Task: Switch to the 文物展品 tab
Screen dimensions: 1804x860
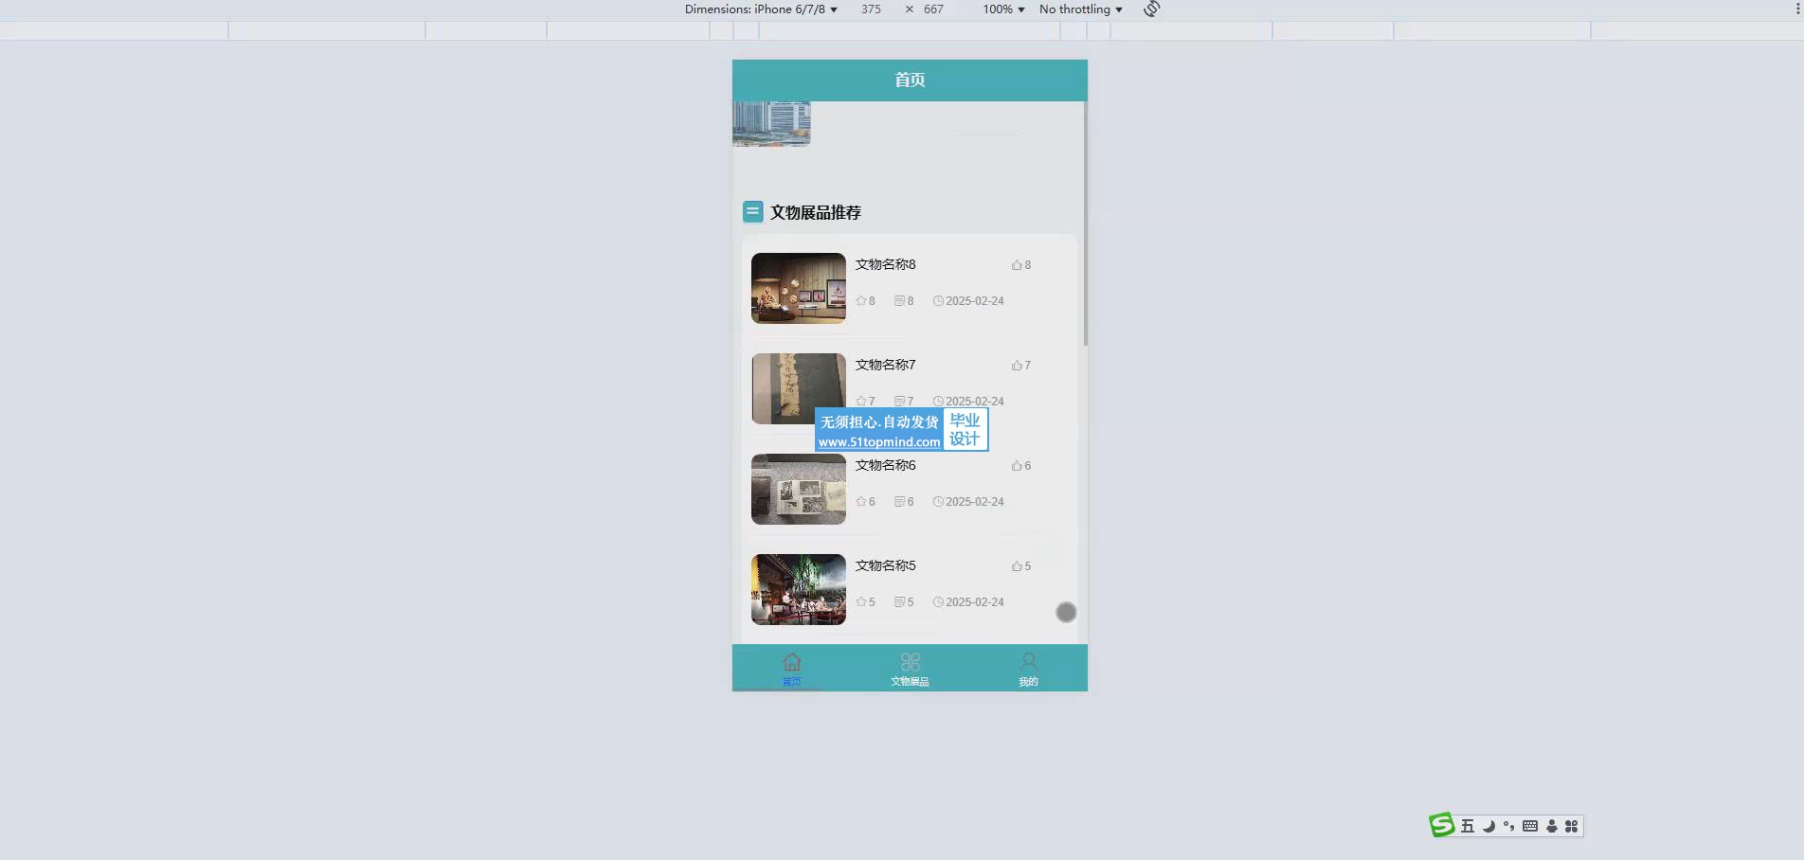Action: (x=910, y=668)
